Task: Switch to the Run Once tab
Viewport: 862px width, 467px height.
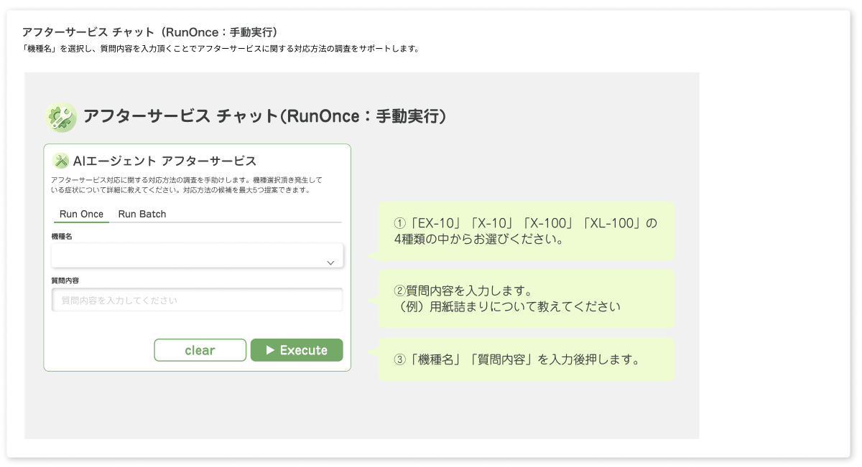Action: tap(81, 214)
